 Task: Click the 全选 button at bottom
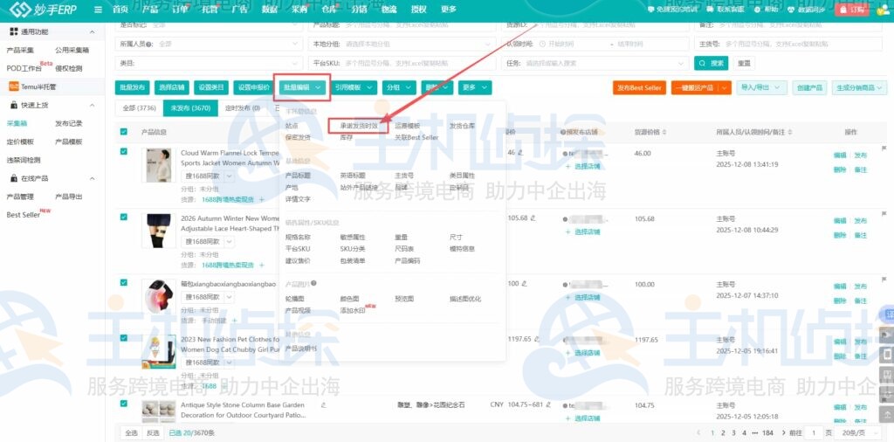[131, 433]
